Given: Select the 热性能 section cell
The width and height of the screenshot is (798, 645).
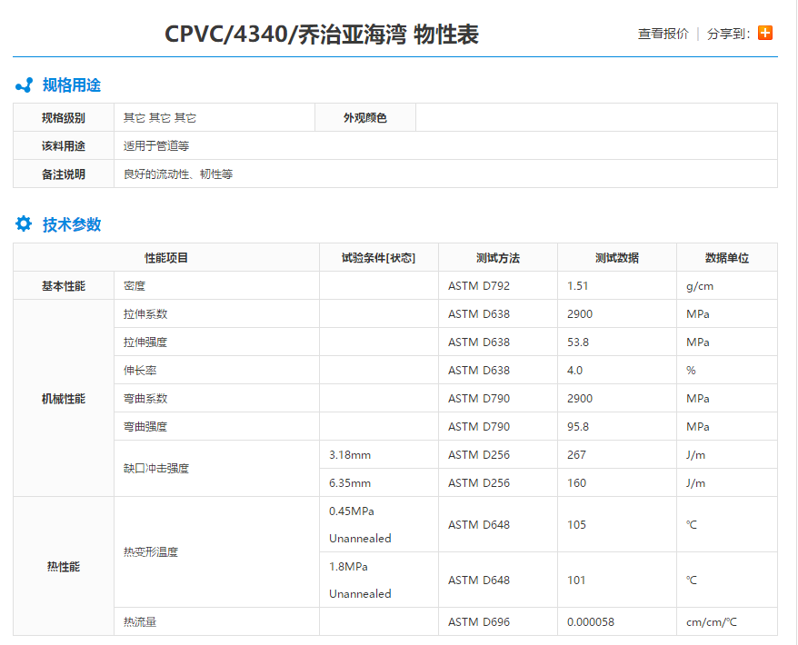Looking at the screenshot, I should point(63,566).
